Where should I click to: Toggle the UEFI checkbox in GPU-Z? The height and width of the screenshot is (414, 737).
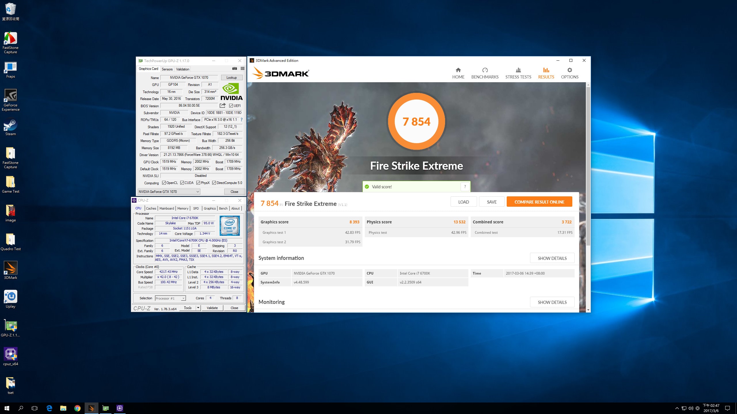coord(231,106)
